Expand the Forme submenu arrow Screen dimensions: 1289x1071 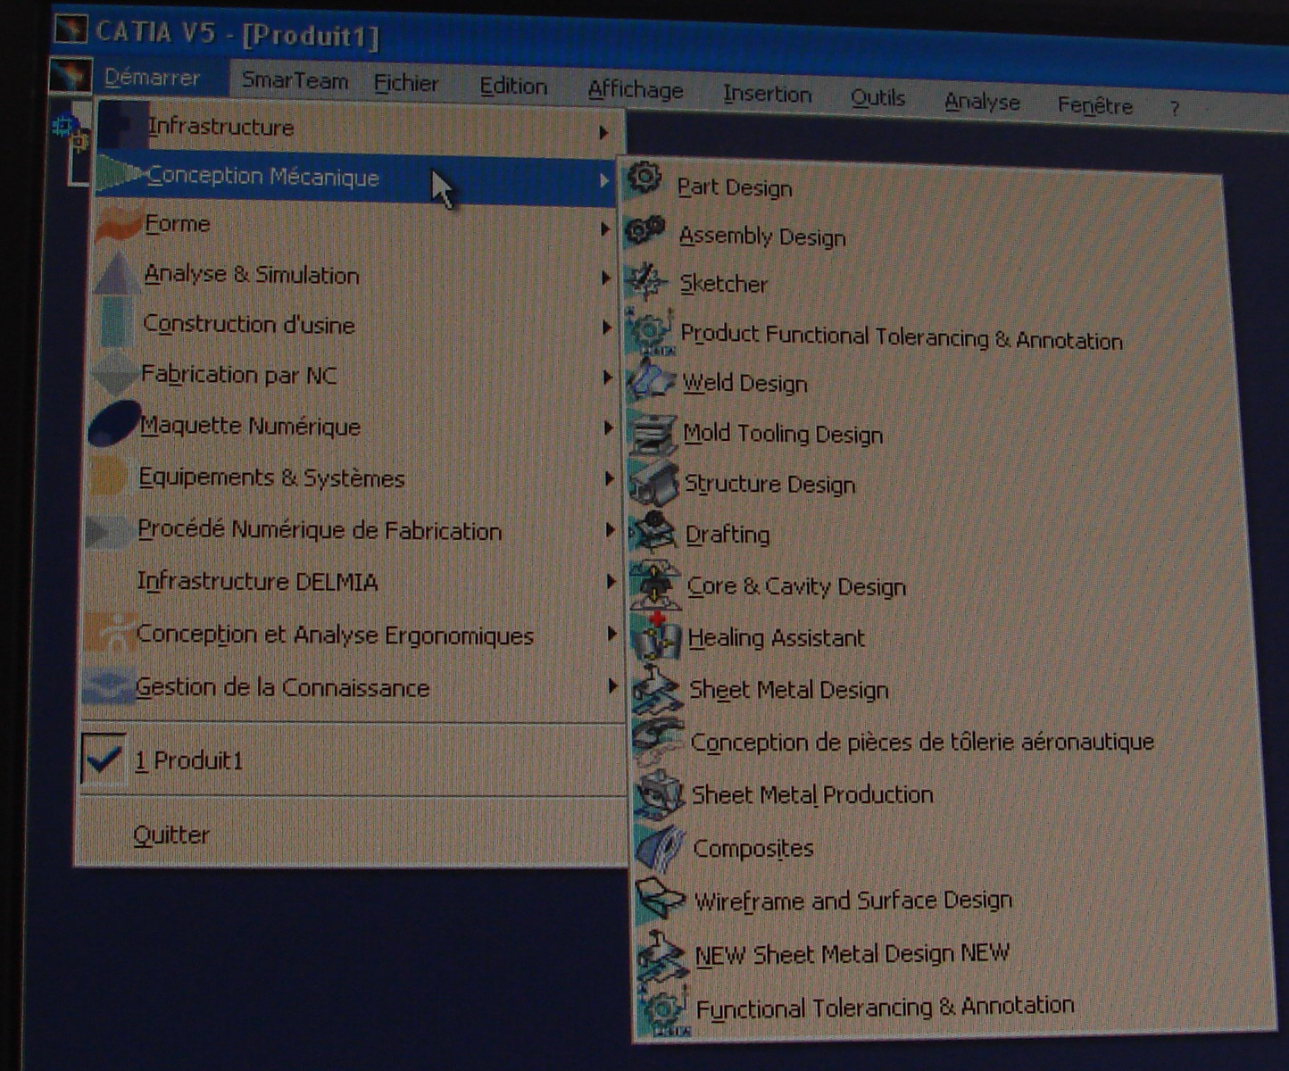click(605, 229)
